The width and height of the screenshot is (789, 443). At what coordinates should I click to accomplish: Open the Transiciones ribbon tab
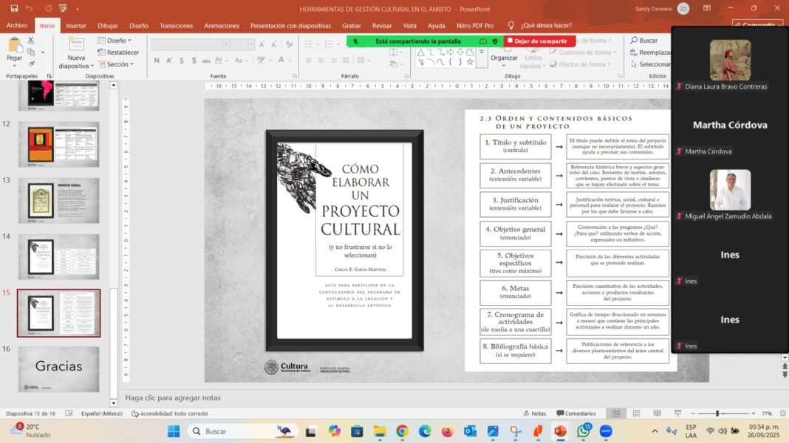pos(176,25)
